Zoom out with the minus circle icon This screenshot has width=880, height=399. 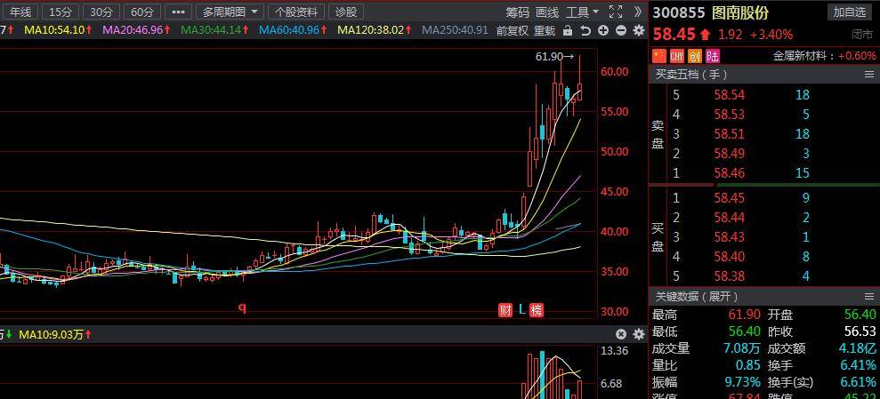621,31
